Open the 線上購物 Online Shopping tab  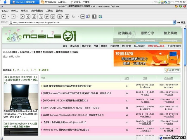pyautogui.click(x=170, y=35)
